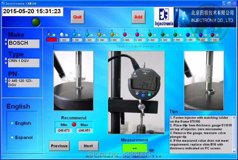Click the up arrow of the Make selector
Image resolution: width=238 pixels, height=160 pixels.
(x=6, y=40)
